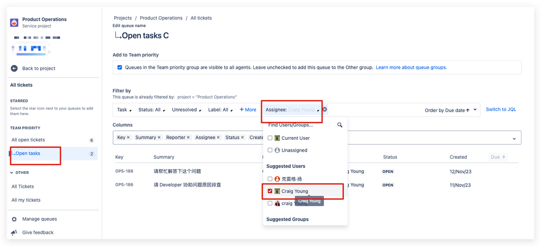Open Manage queues
This screenshot has height=246, width=541.
40,219
